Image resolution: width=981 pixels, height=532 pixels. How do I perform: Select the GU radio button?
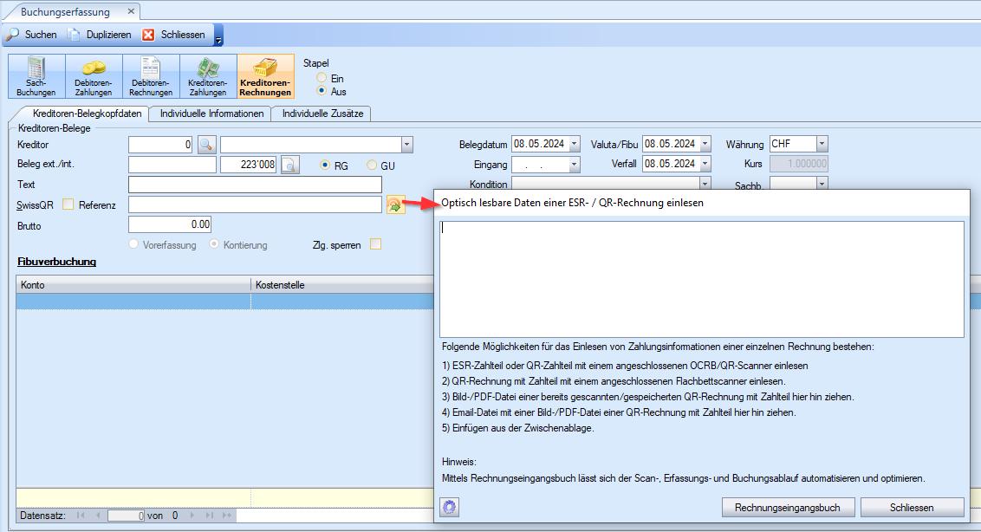coord(373,165)
